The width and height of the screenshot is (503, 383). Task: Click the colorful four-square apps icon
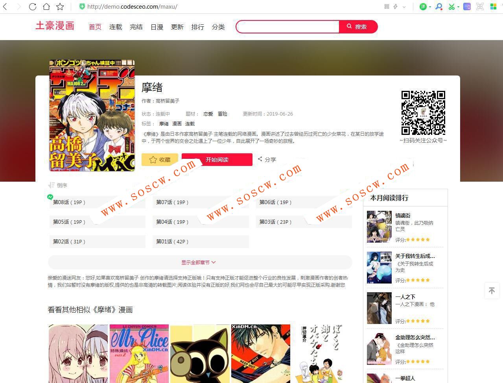pyautogui.click(x=493, y=7)
